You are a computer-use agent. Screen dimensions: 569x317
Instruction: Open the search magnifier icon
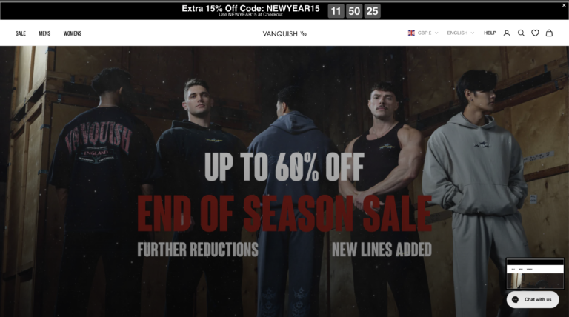click(521, 33)
